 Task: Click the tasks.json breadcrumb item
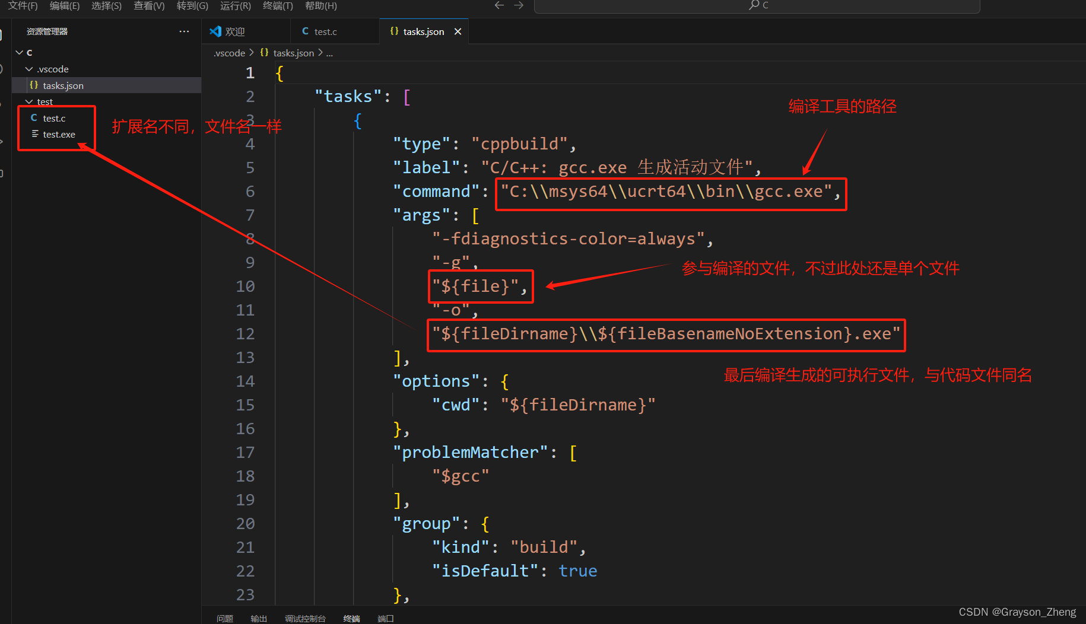click(293, 53)
